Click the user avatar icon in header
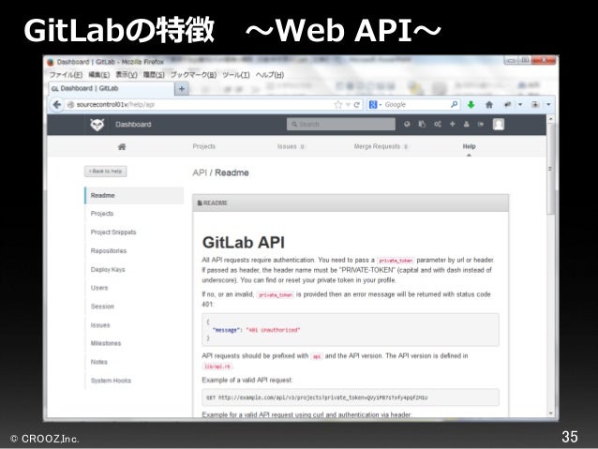This screenshot has height=449, width=598. pyautogui.click(x=499, y=124)
